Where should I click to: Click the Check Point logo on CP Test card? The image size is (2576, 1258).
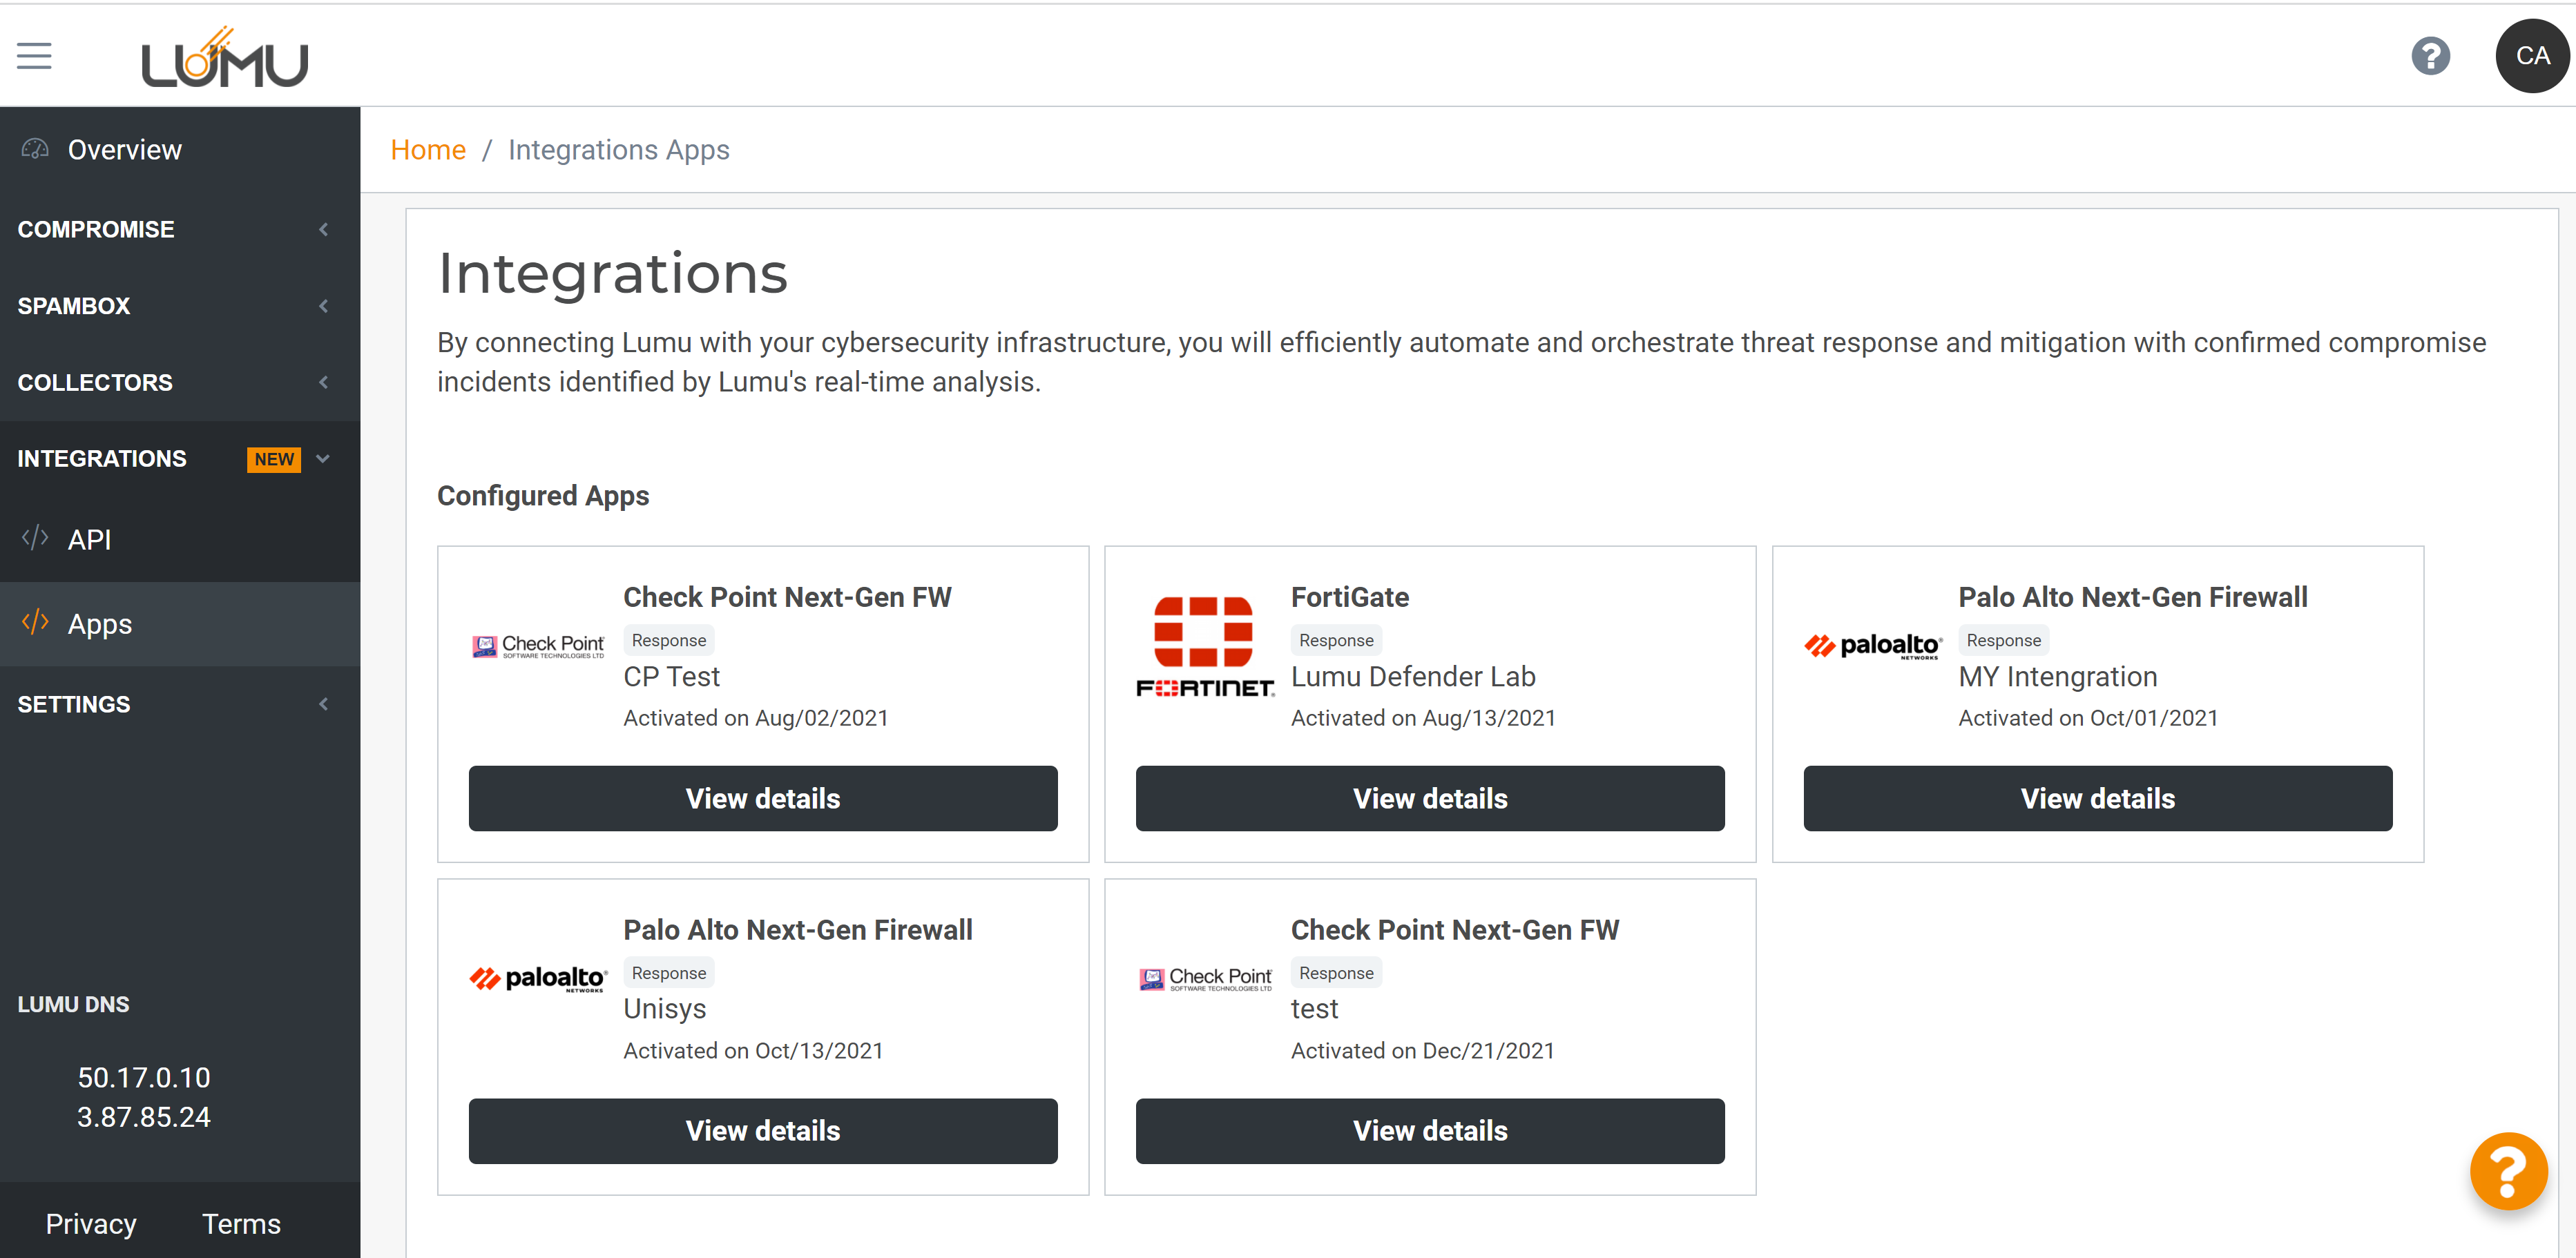pyautogui.click(x=538, y=646)
